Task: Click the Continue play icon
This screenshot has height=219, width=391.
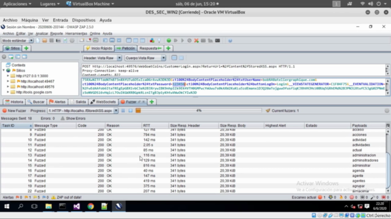Action: [x=183, y=41]
